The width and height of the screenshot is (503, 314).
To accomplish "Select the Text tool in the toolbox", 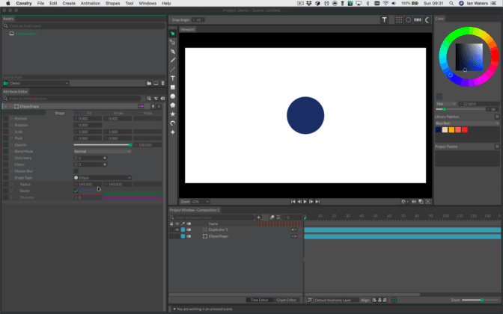I will (x=173, y=78).
